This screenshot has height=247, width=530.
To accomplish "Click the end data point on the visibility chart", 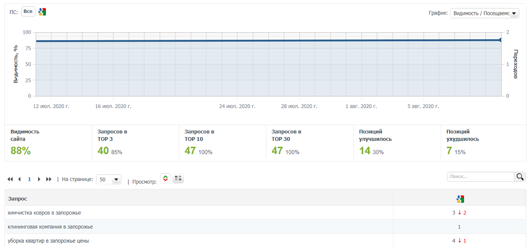I will pos(500,40).
